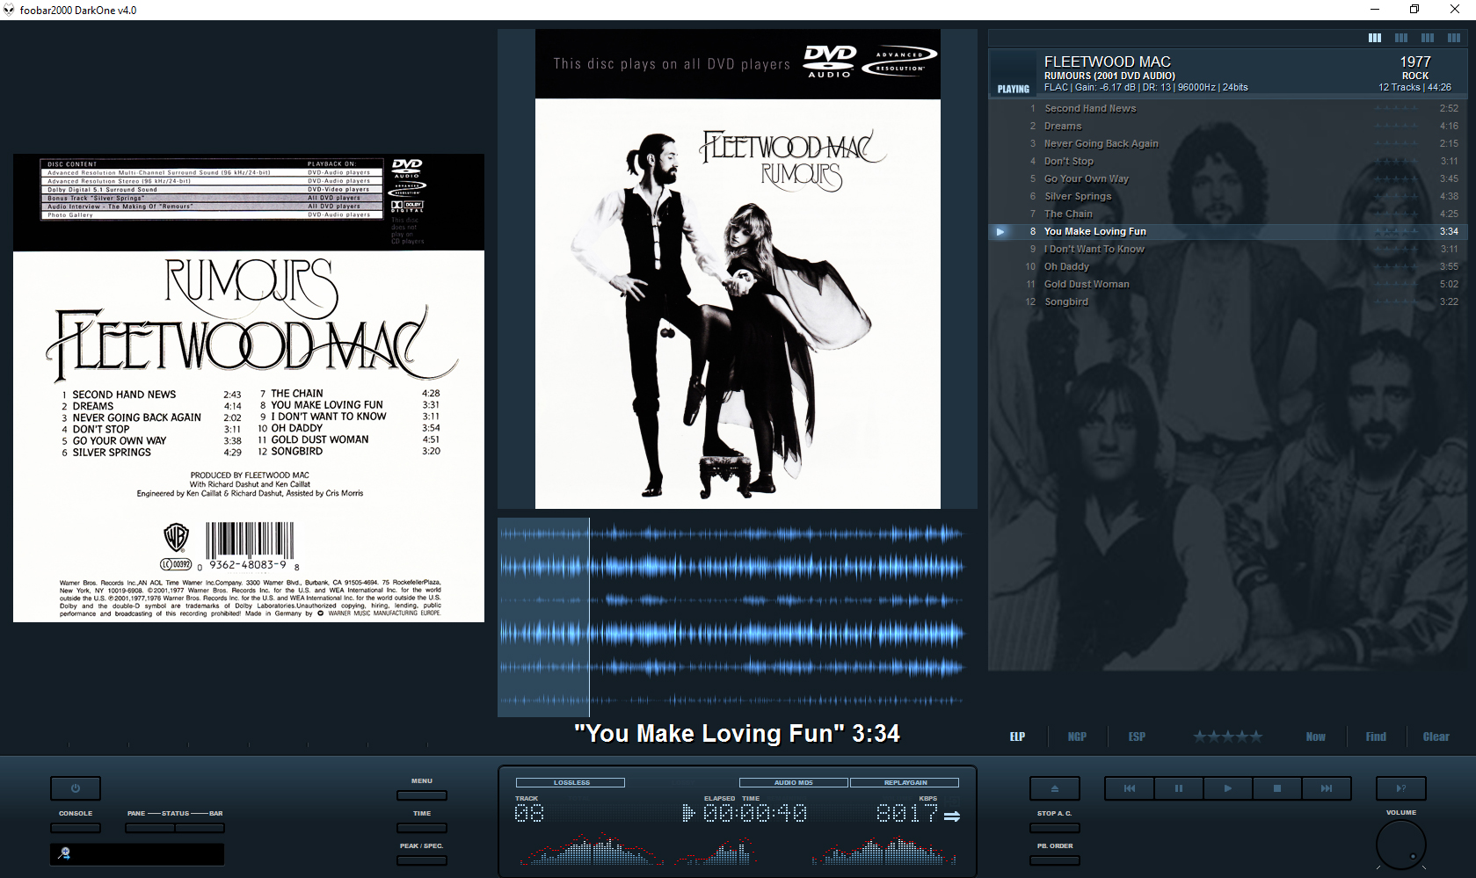
Task: Select track Silver Springs
Action: point(1228,196)
